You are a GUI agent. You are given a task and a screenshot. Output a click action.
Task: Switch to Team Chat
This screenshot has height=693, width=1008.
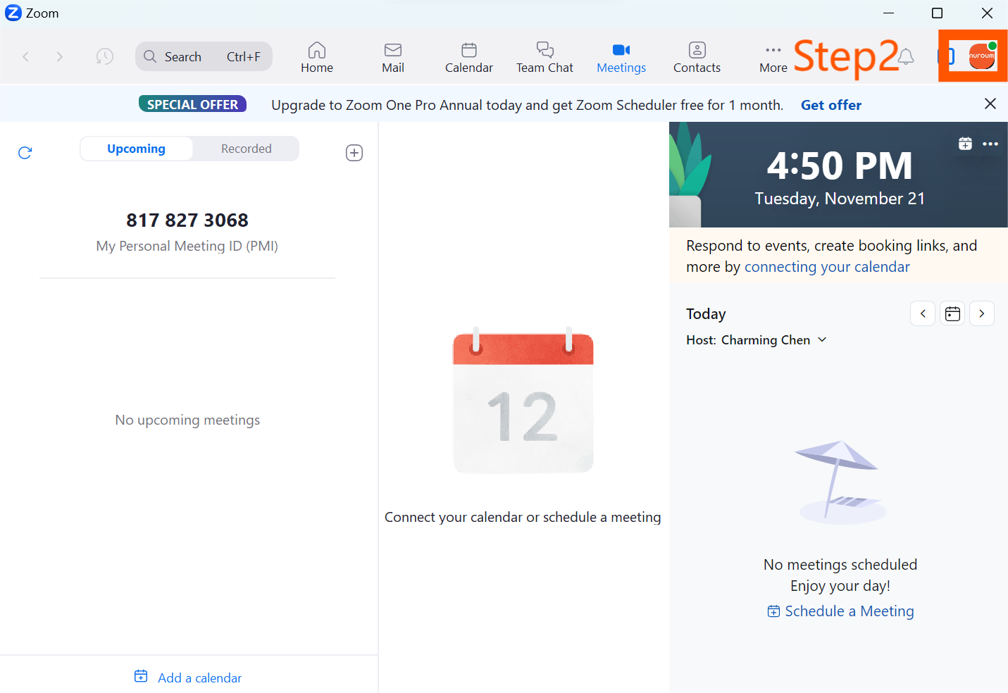point(545,57)
